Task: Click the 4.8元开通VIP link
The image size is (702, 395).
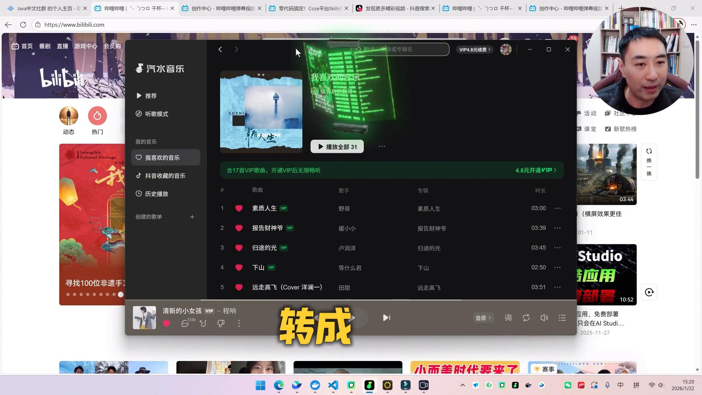Action: coord(536,170)
